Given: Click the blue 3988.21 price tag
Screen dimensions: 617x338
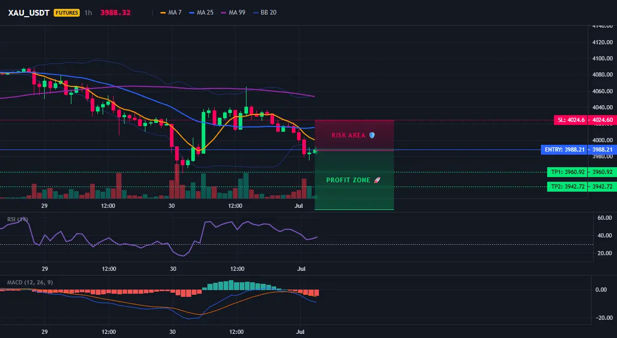Looking at the screenshot, I should pyautogui.click(x=602, y=150).
